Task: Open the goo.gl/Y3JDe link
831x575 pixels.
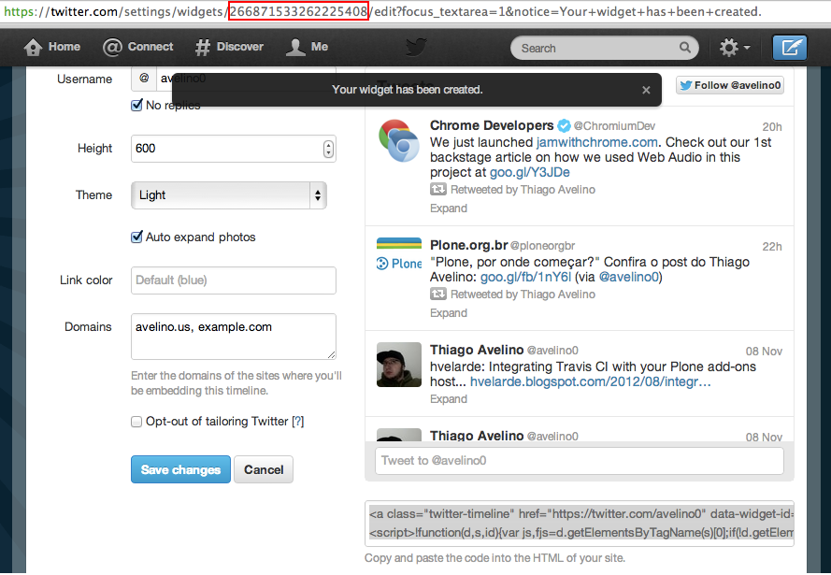Action: [529, 172]
